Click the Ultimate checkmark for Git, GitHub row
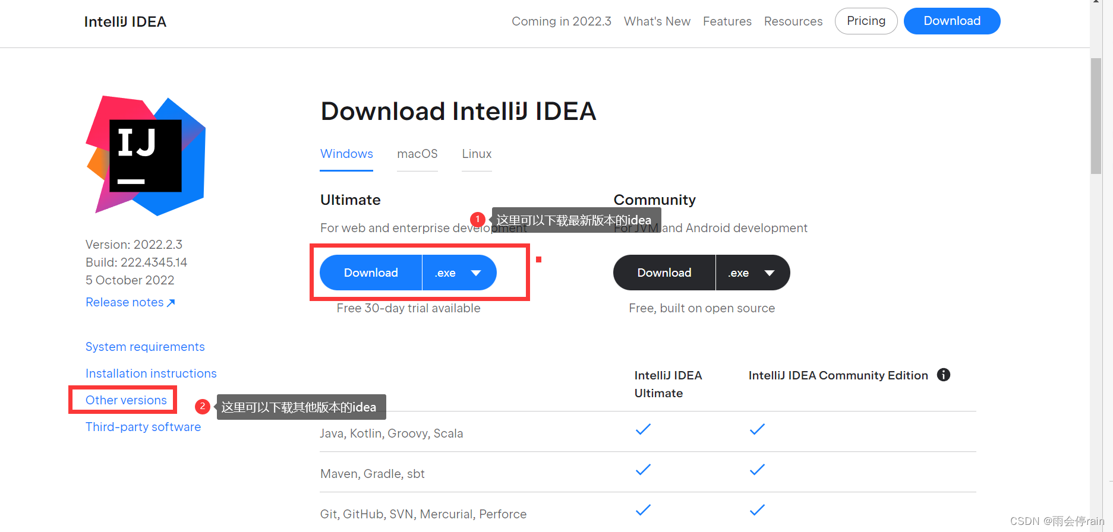This screenshot has height=532, width=1113. coord(644,510)
